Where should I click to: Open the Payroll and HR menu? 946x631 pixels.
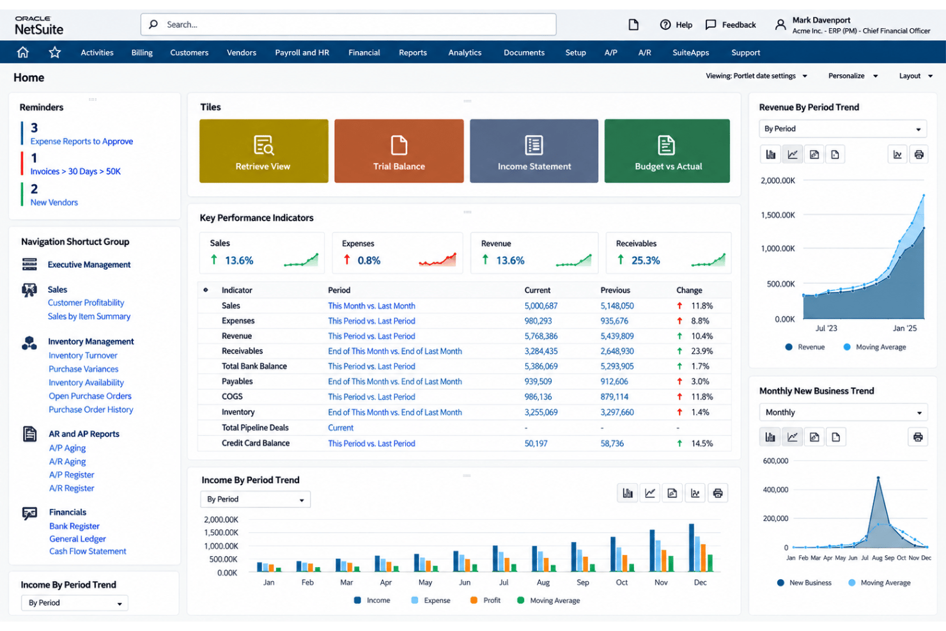302,52
